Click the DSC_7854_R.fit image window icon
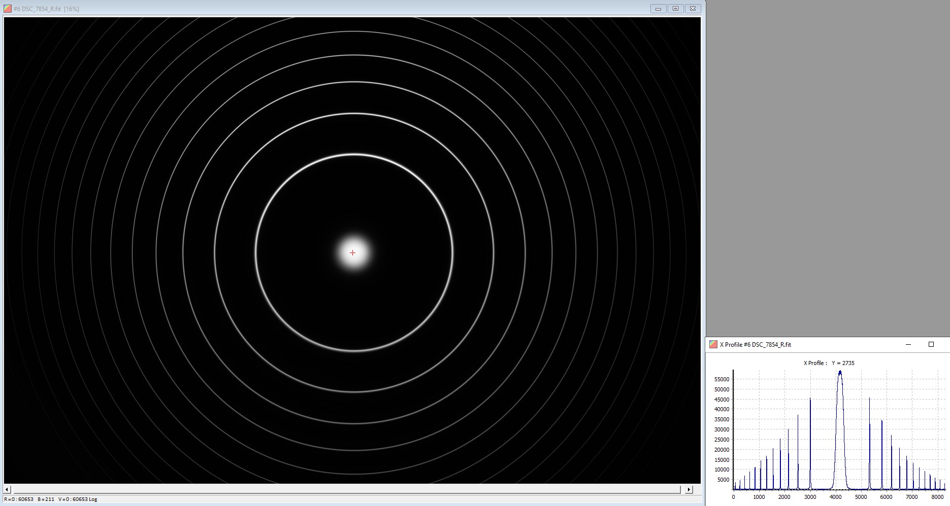This screenshot has height=506, width=950. 7,9
